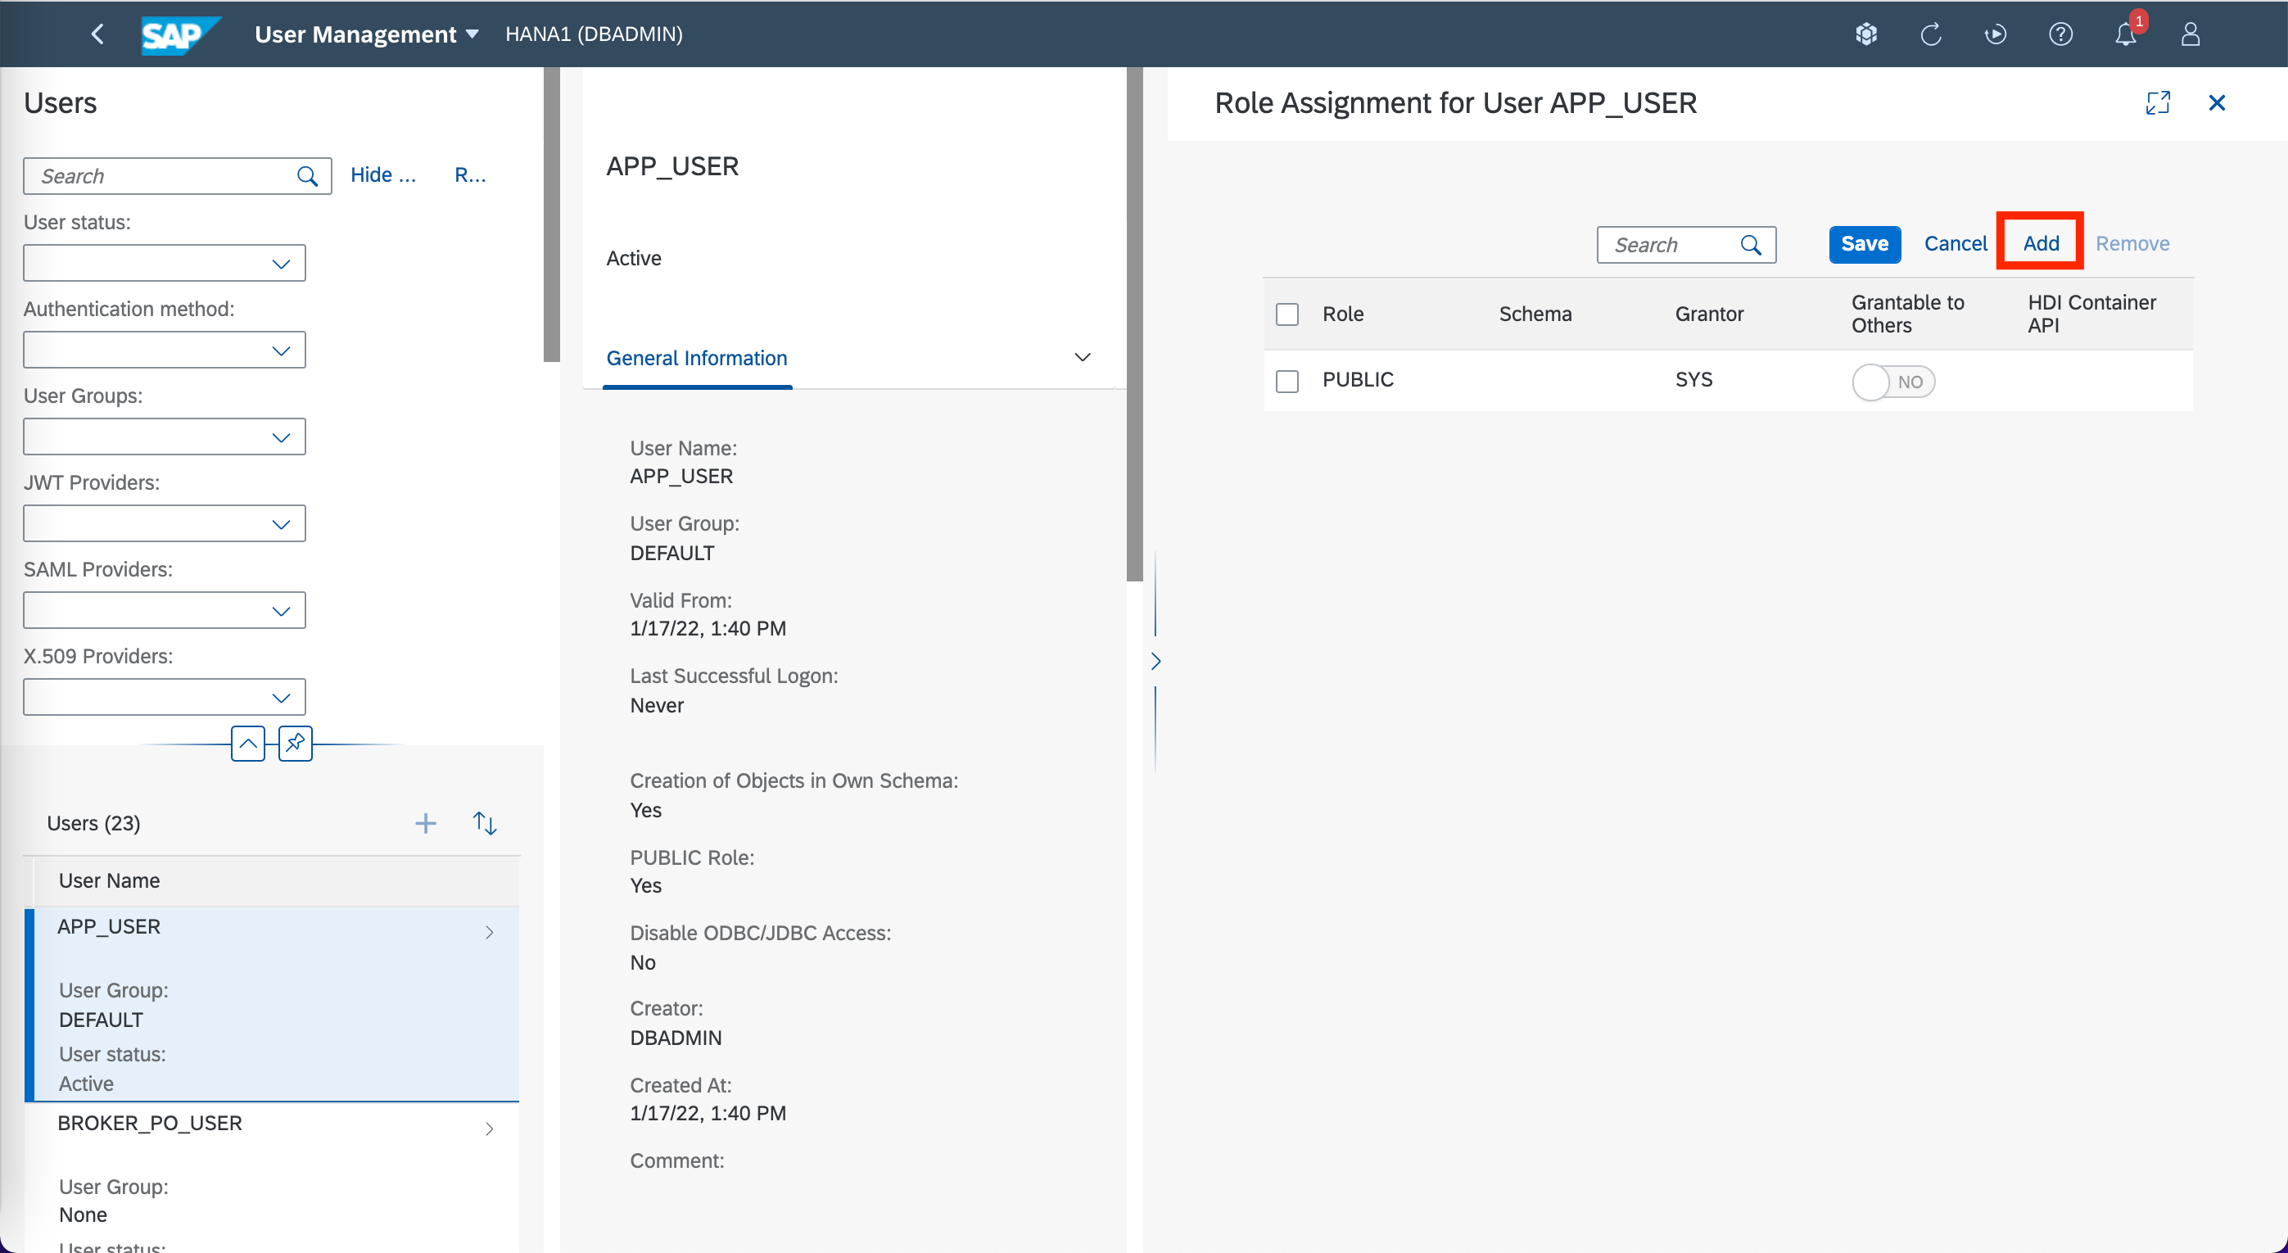2288x1253 pixels.
Task: Pin the filter bar with pin icon
Action: click(295, 743)
